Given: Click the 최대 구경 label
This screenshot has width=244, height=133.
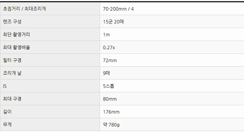Looking at the screenshot, I should pos(12,99).
